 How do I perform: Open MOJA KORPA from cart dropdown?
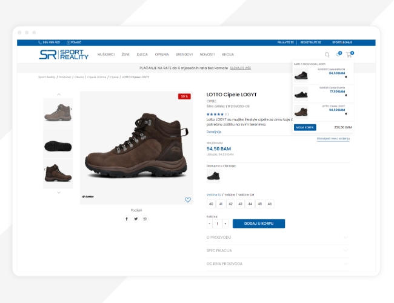(305, 127)
